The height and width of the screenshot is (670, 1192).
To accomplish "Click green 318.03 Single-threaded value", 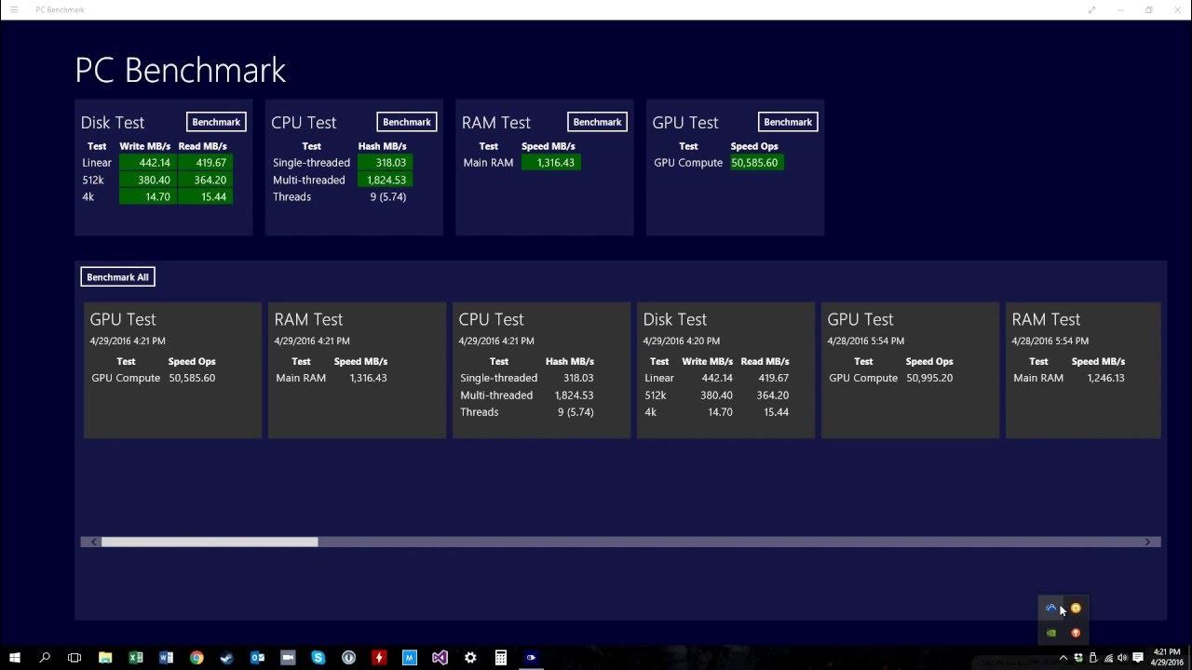I will pos(386,163).
